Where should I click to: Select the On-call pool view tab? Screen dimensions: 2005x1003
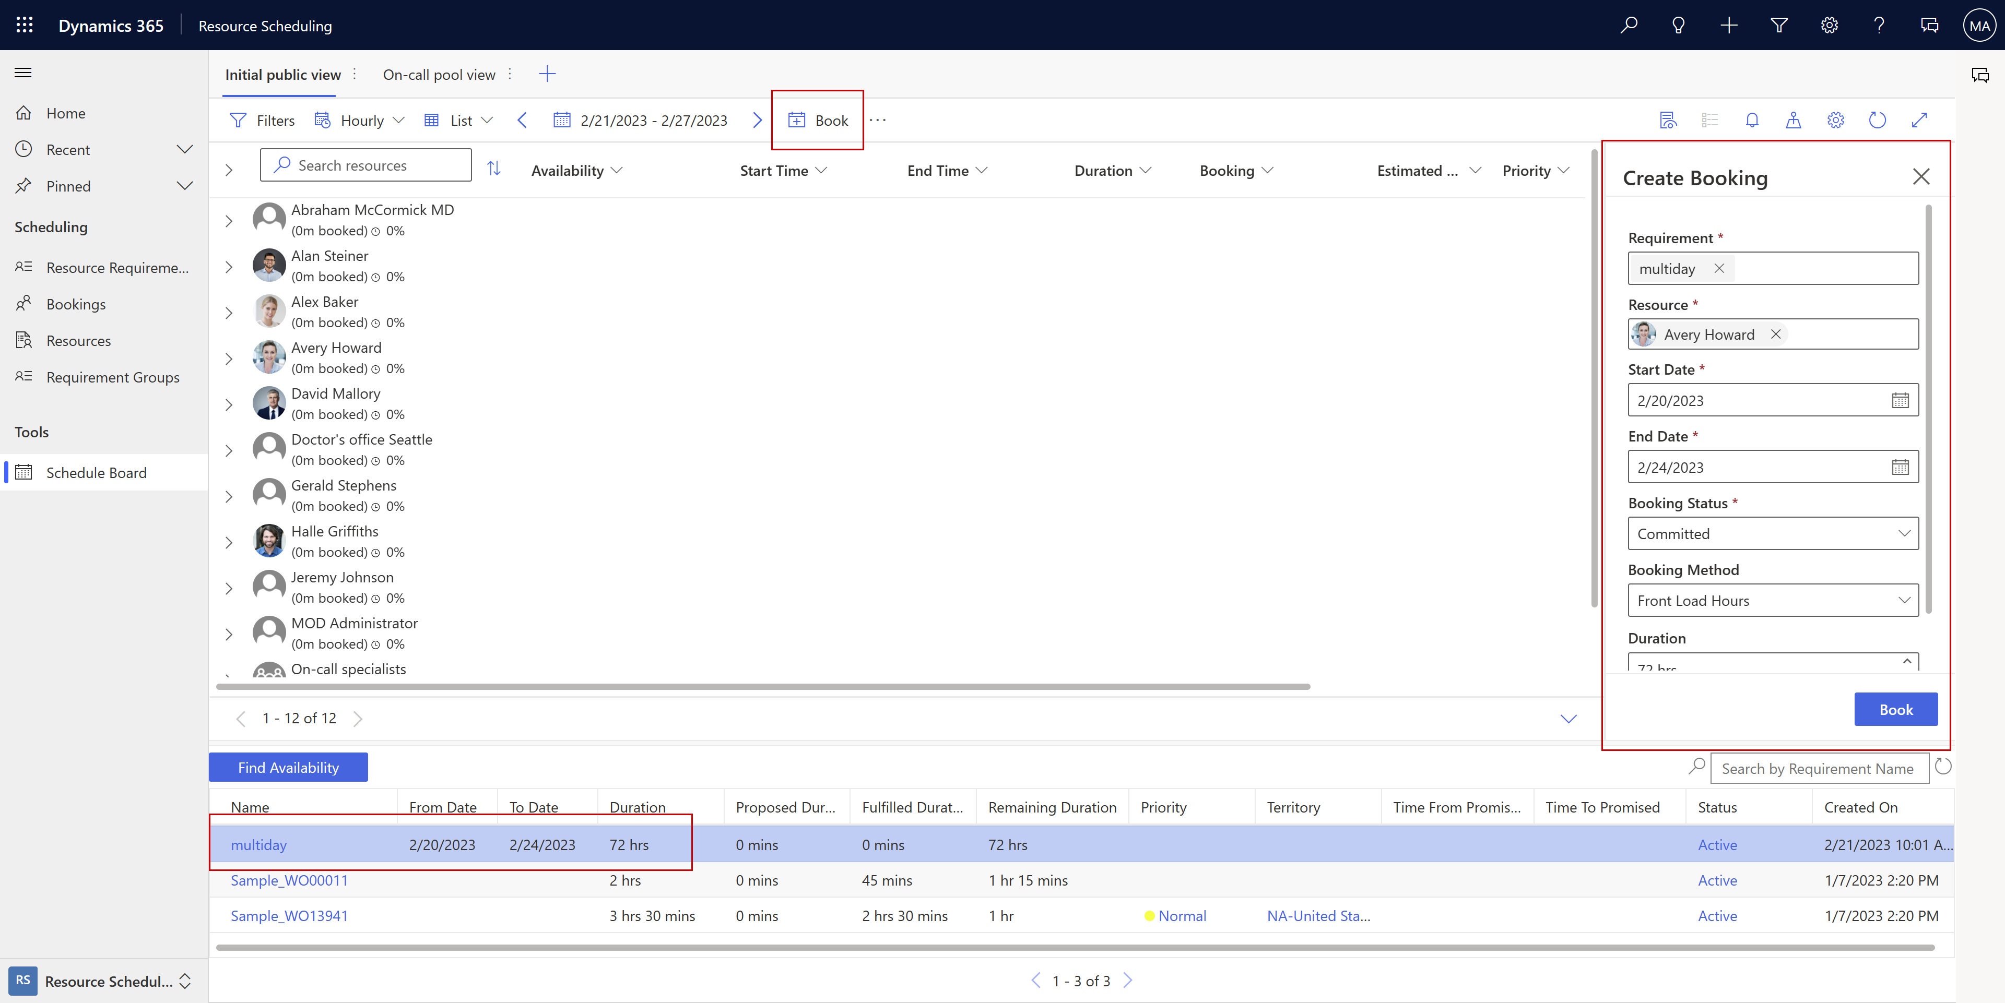point(439,74)
